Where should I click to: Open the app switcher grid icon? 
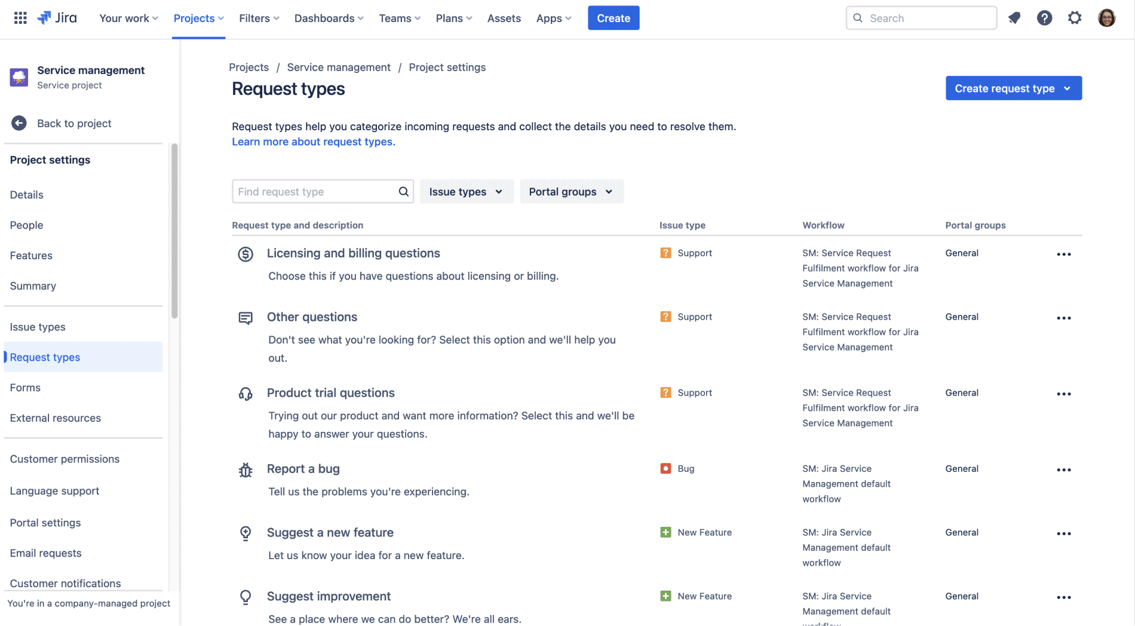click(x=20, y=18)
